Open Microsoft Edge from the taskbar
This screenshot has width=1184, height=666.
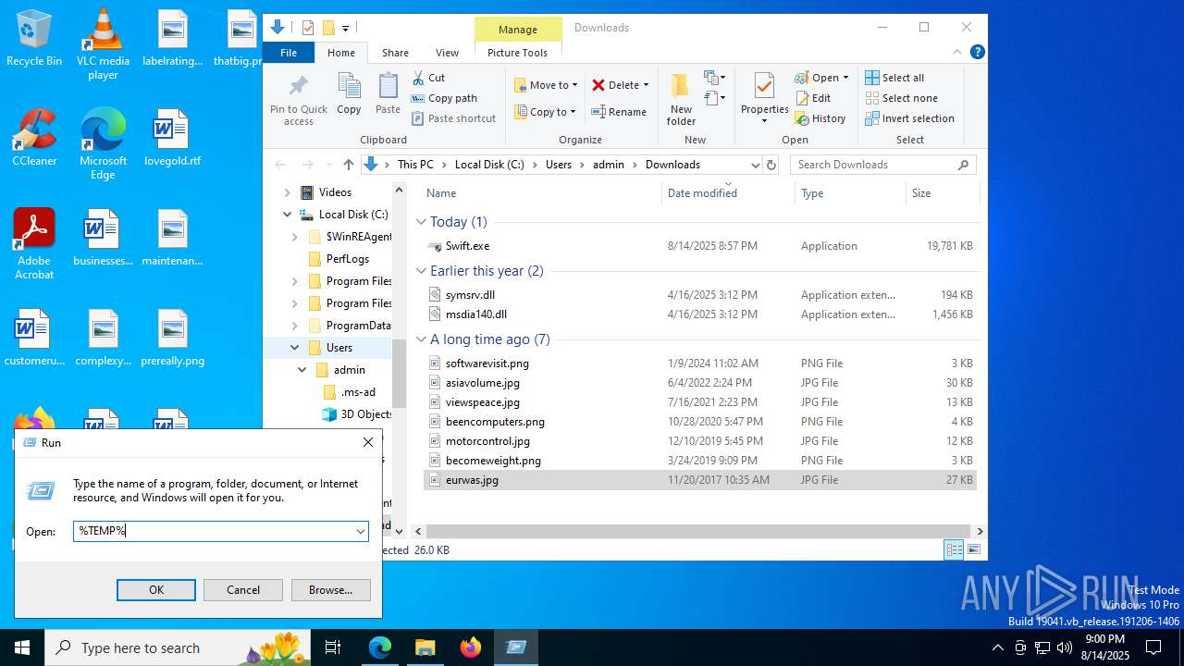(x=380, y=647)
